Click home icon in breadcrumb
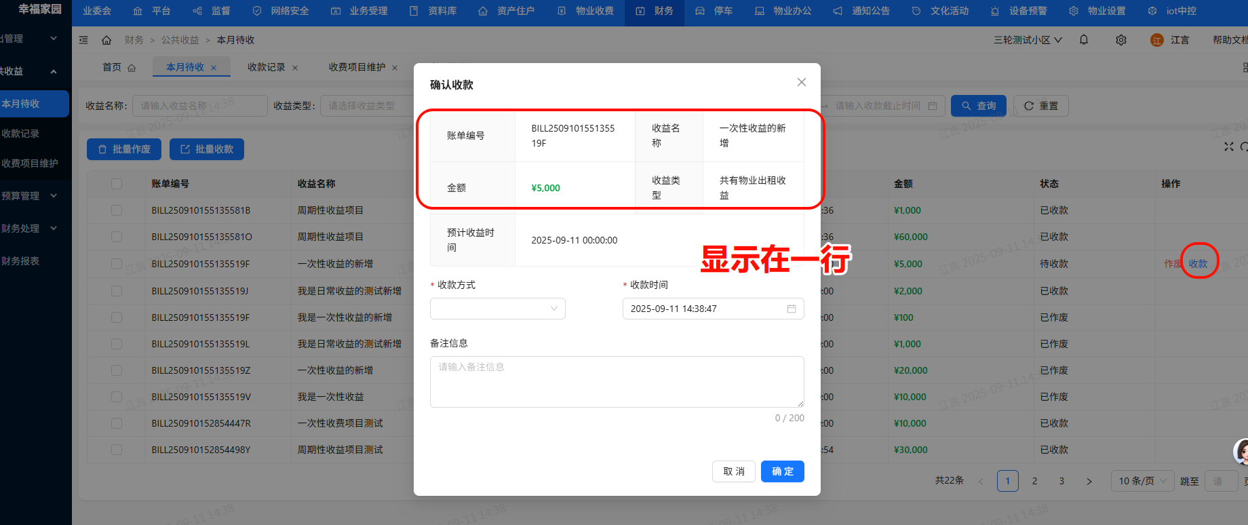 point(106,40)
